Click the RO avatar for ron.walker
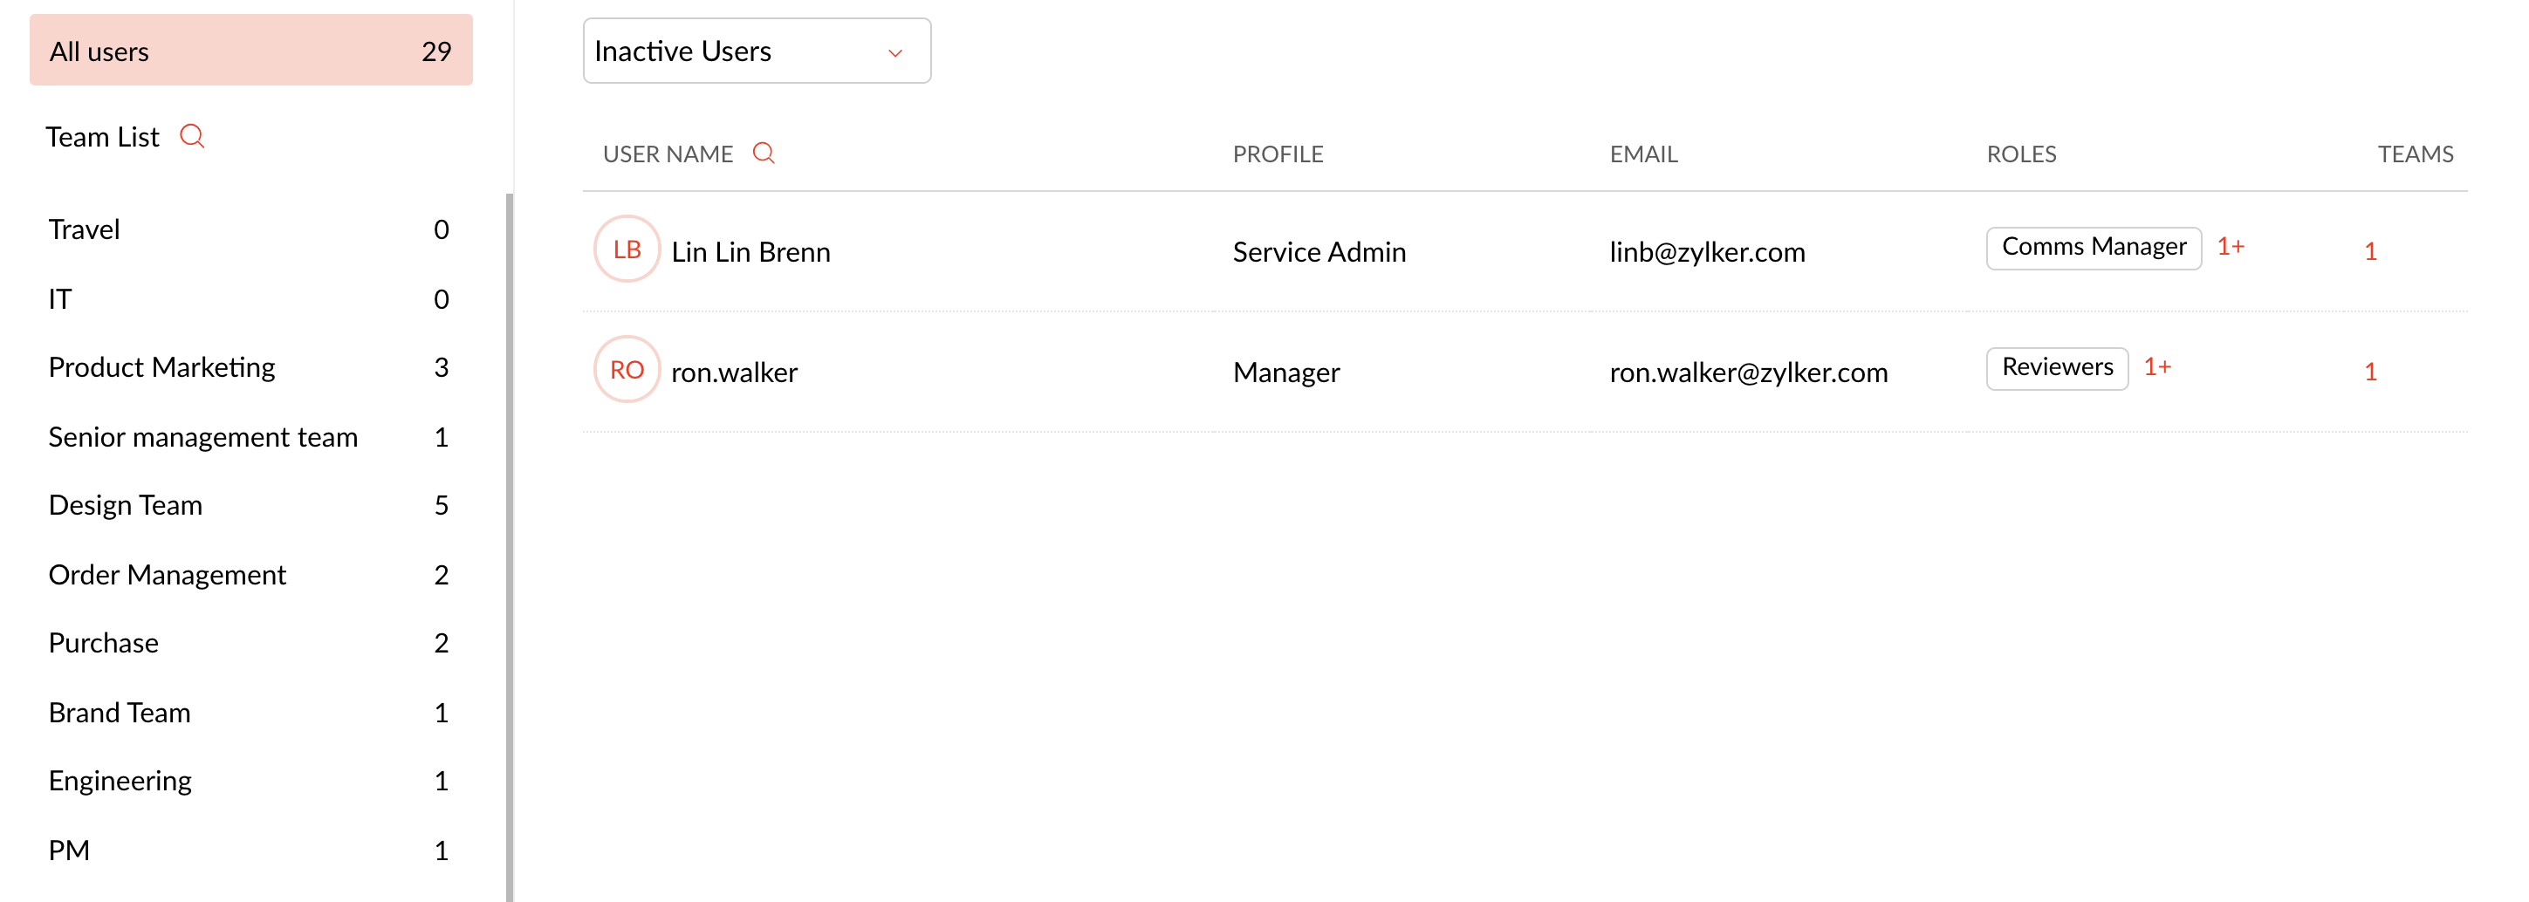 tap(627, 370)
